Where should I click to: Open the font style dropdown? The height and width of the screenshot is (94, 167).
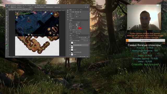tap(79, 22)
